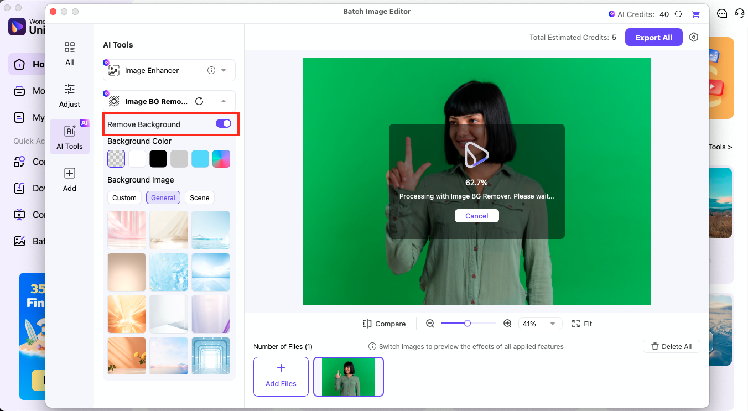Open the shopping cart icon
The width and height of the screenshot is (748, 411).
[696, 14]
